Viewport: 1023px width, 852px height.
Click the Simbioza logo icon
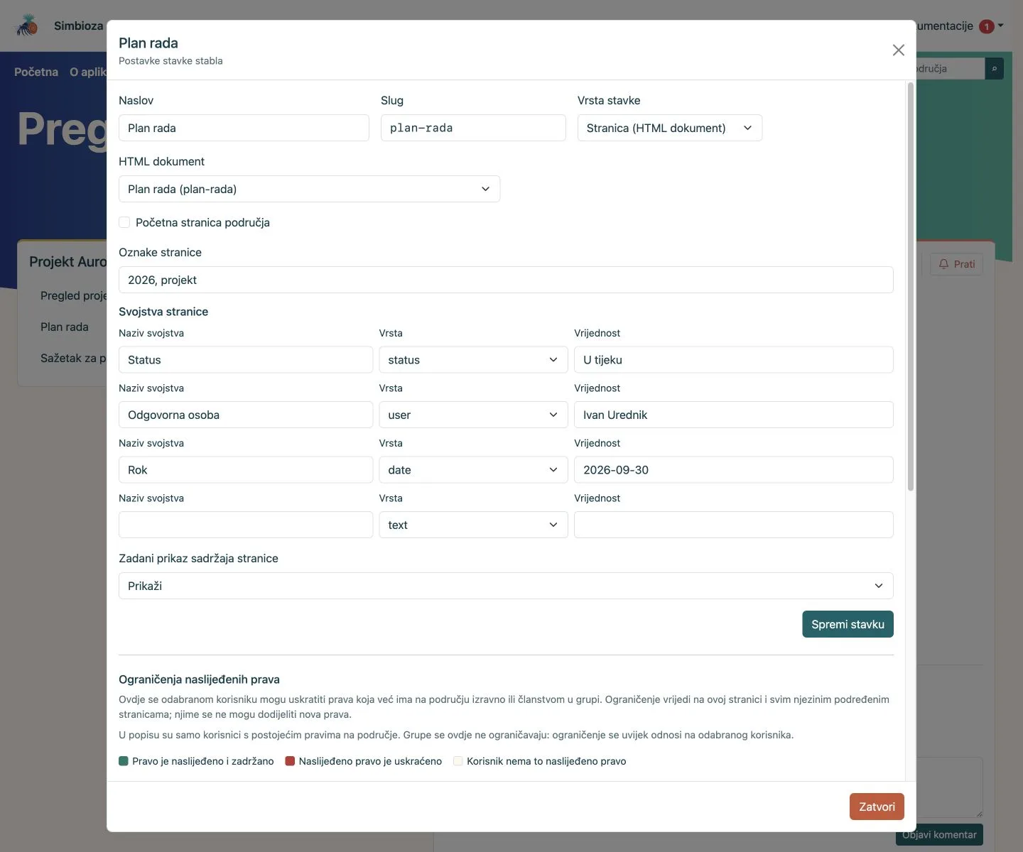pos(27,26)
